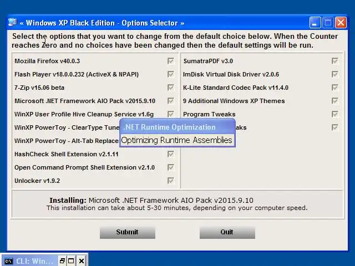
Task: Click the WinXP PowerToy - ClearType Tuner label
Action: coord(67,127)
